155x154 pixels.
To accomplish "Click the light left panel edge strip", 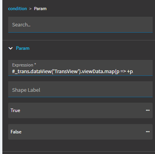I will (1, 77).
